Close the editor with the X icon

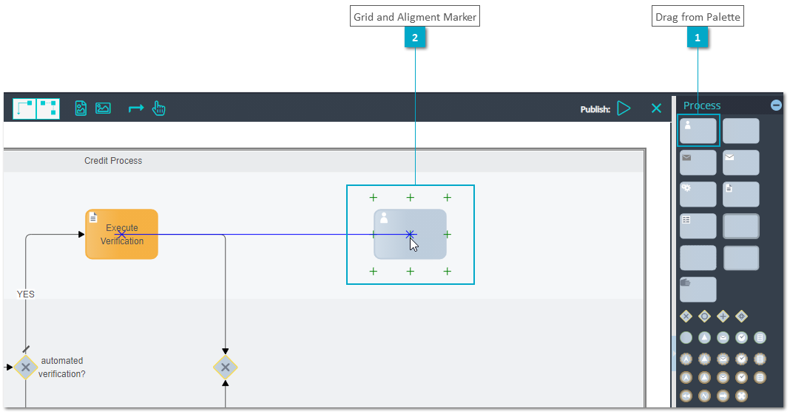tap(656, 108)
